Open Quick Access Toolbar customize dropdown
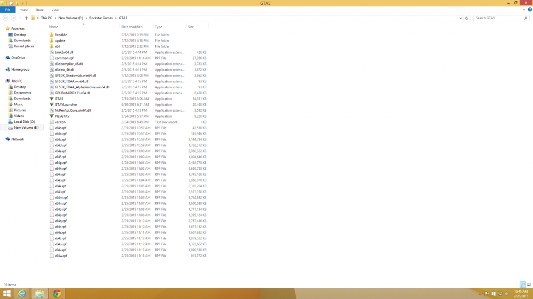533x299 pixels. pos(22,3)
